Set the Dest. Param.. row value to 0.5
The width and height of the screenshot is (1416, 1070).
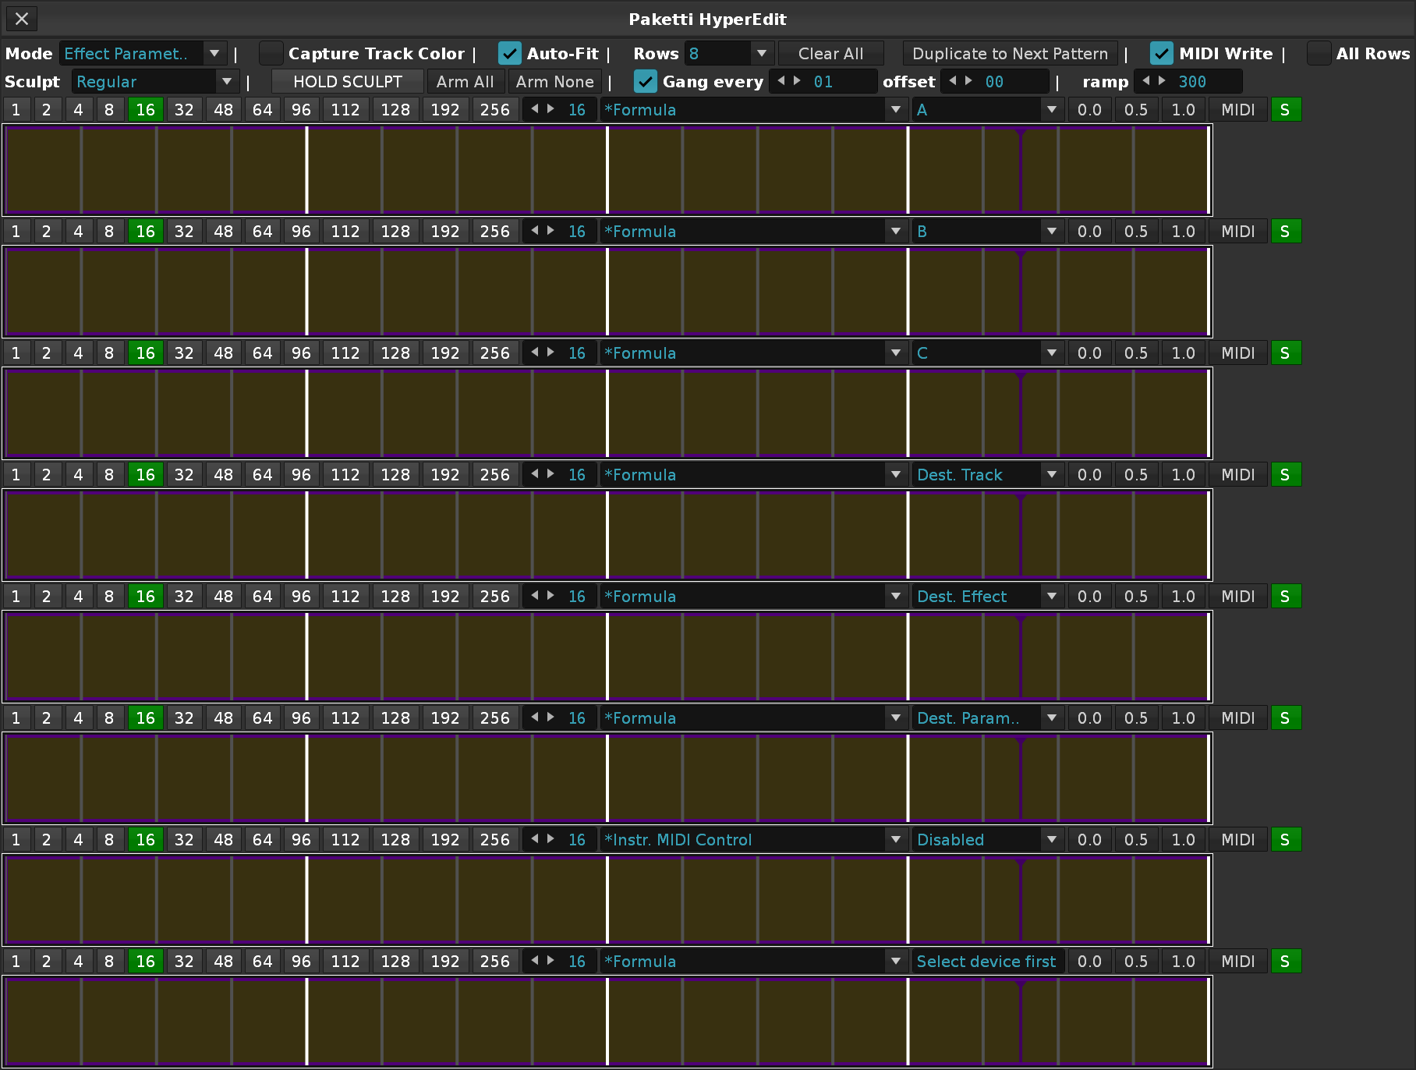click(1137, 718)
